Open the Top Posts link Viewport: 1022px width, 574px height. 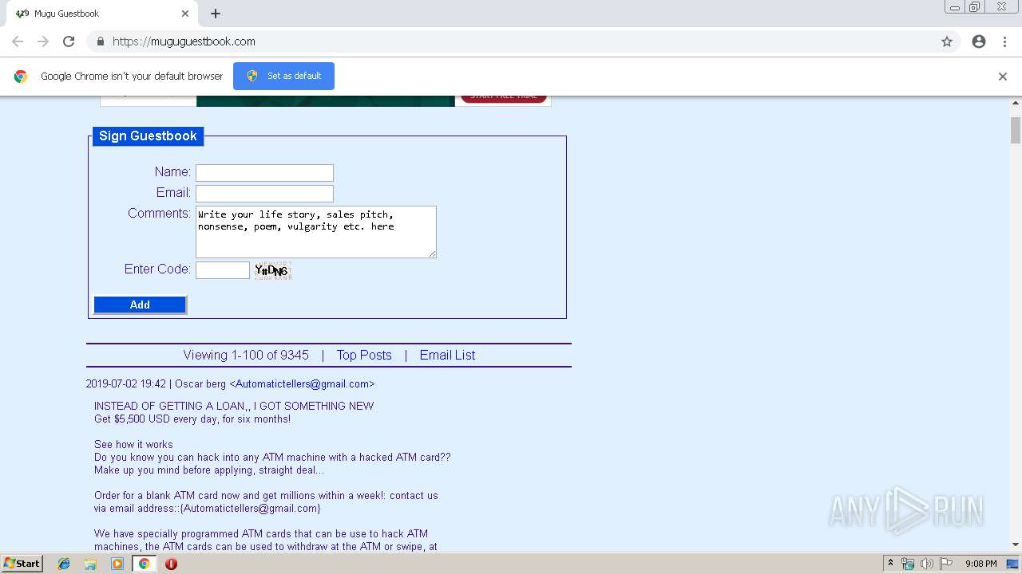tap(364, 356)
